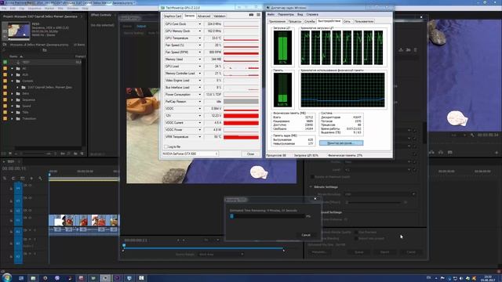502x282 pixels.
Task: Open the GPU-Z hamburger menu icon
Action: point(258,15)
